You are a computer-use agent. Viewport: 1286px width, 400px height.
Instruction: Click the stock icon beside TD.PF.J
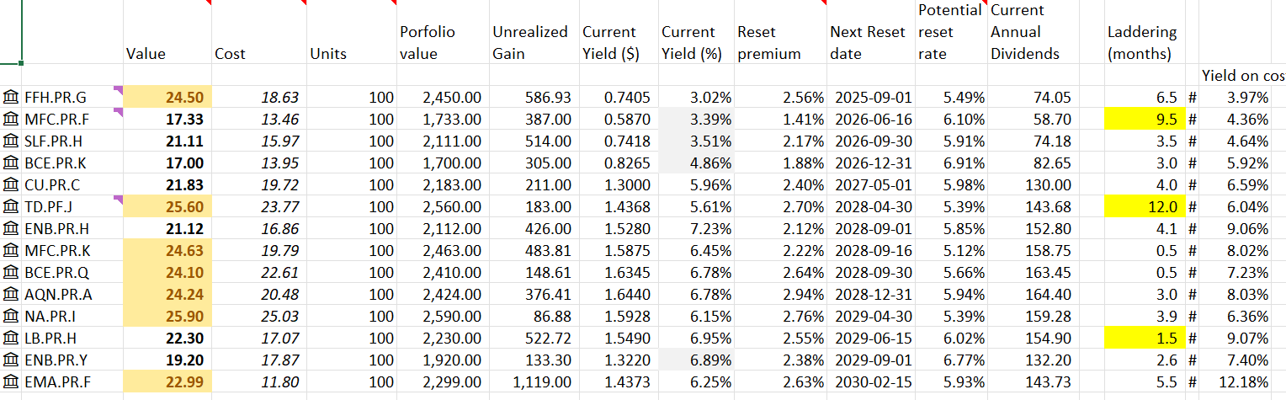click(x=11, y=207)
